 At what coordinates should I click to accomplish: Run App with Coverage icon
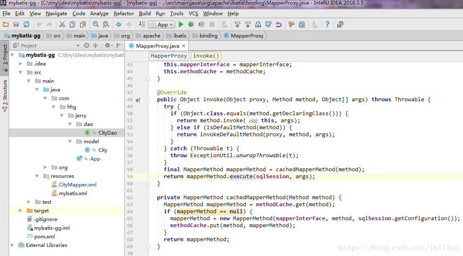click(201, 24)
